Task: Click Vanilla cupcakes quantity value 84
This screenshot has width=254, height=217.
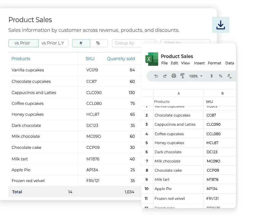Action: (132, 70)
